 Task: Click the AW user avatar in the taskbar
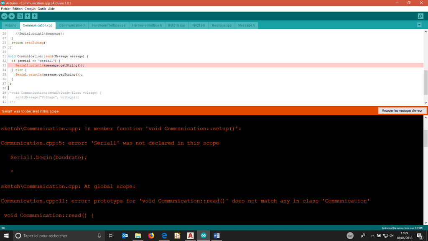pyautogui.click(x=350, y=236)
